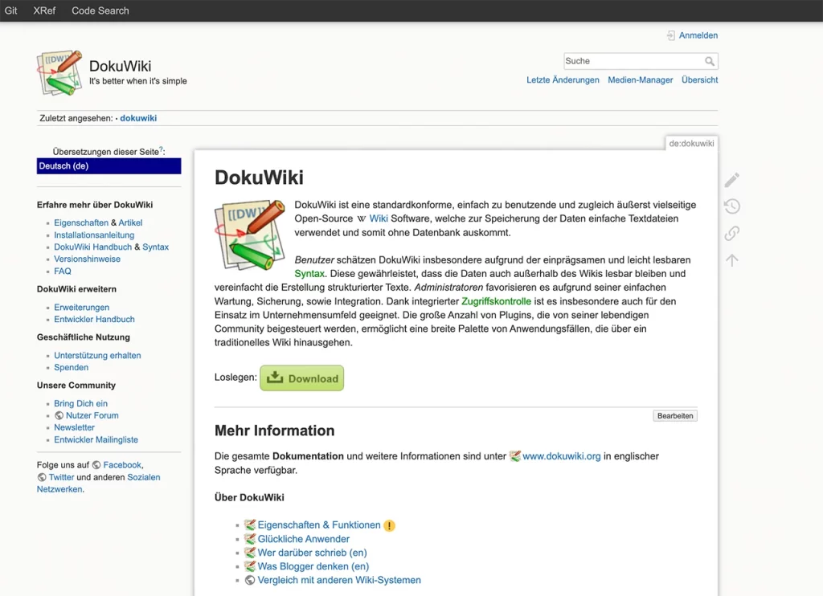Click the Bearbeiten section edit button

pos(675,416)
